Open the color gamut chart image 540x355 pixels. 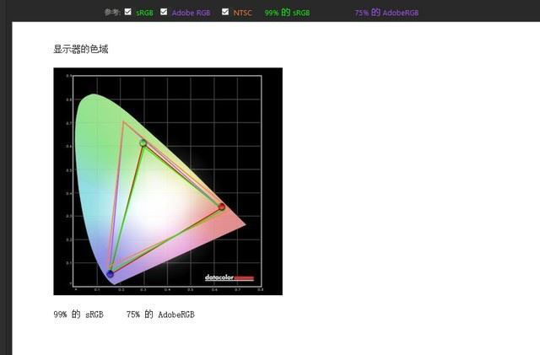(168, 181)
